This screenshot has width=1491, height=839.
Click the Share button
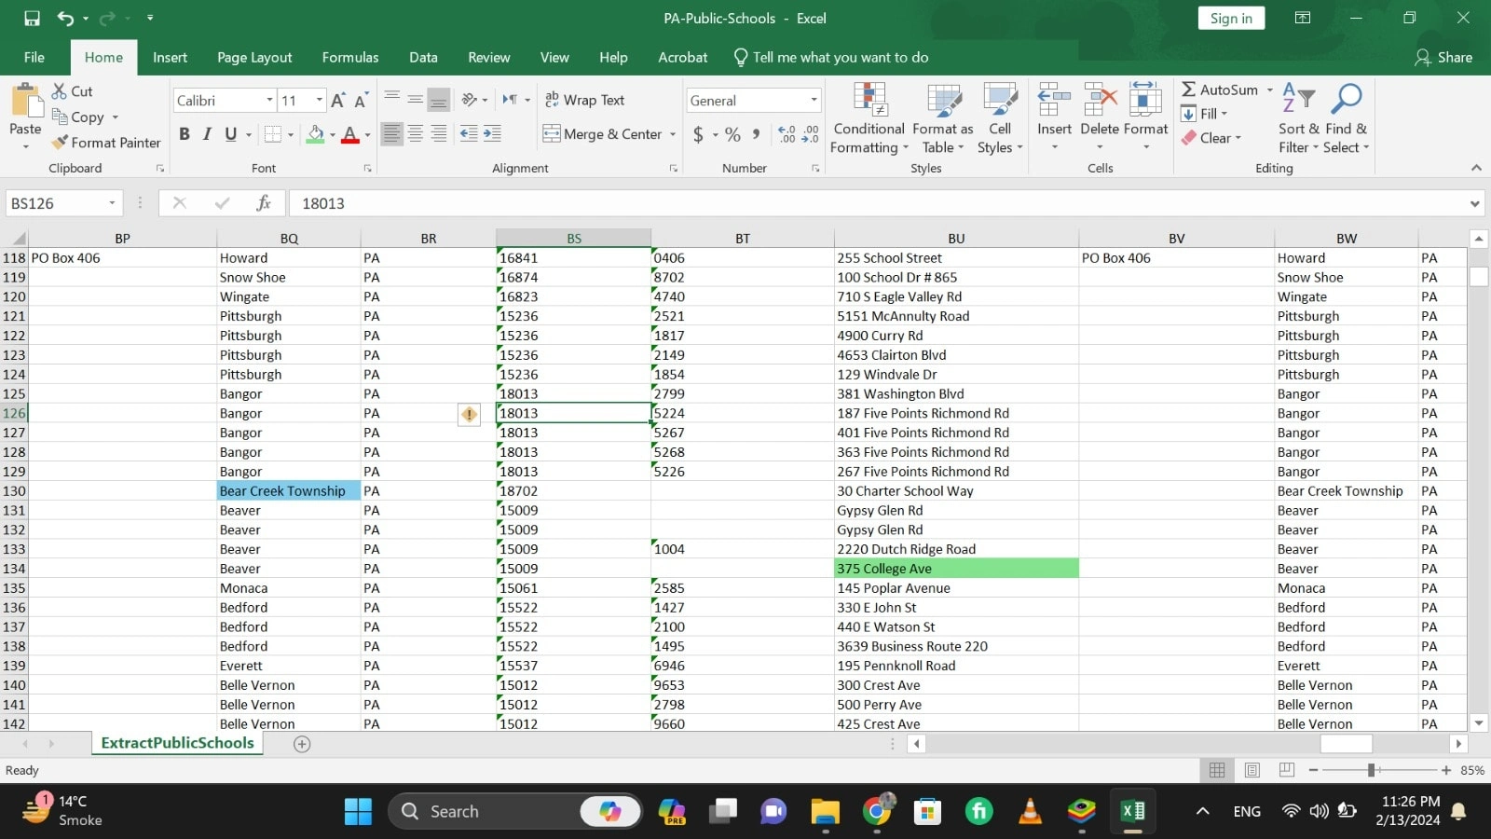point(1443,58)
